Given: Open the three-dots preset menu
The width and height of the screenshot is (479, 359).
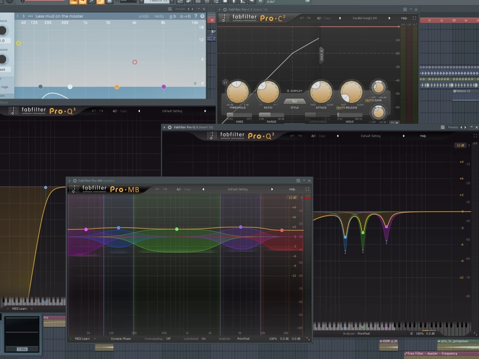Looking at the screenshot, I should (30, 16).
